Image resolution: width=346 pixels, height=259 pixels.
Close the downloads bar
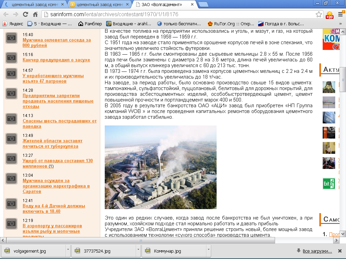coord(341,251)
